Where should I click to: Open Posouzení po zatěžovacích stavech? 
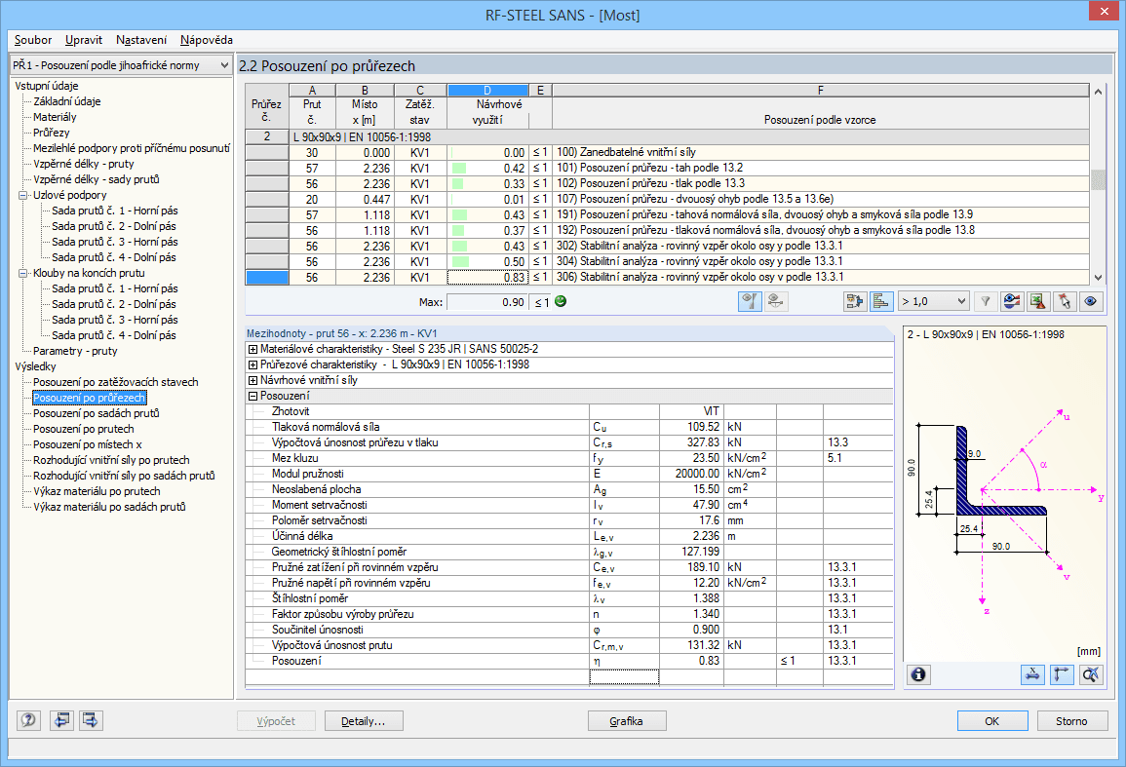click(116, 382)
